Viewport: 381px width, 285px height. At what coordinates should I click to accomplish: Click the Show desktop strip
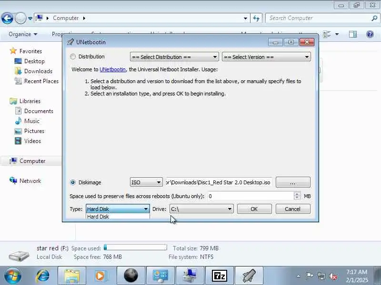click(x=377, y=275)
